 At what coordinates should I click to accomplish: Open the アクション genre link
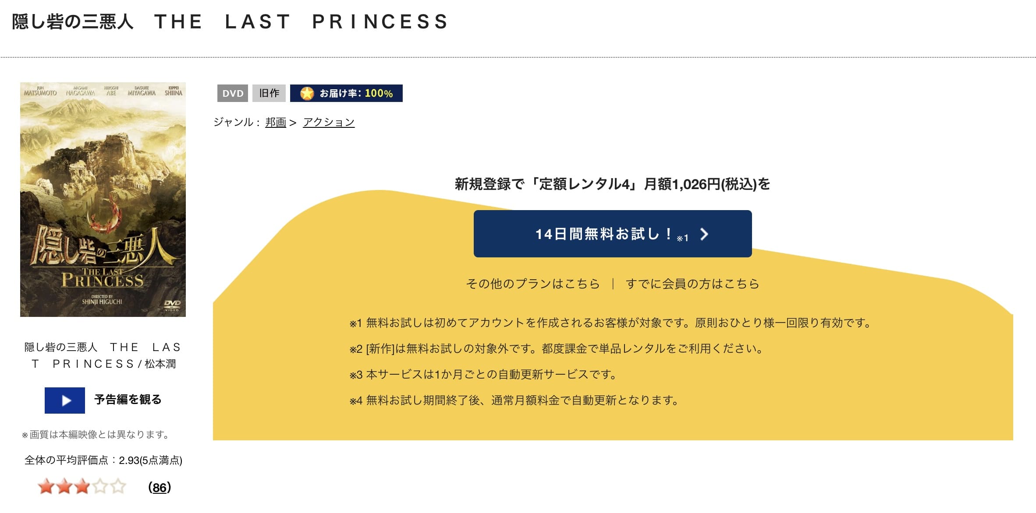coord(329,122)
